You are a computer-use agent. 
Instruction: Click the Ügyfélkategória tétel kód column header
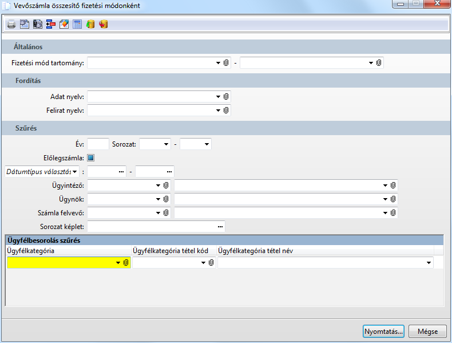(x=174, y=251)
